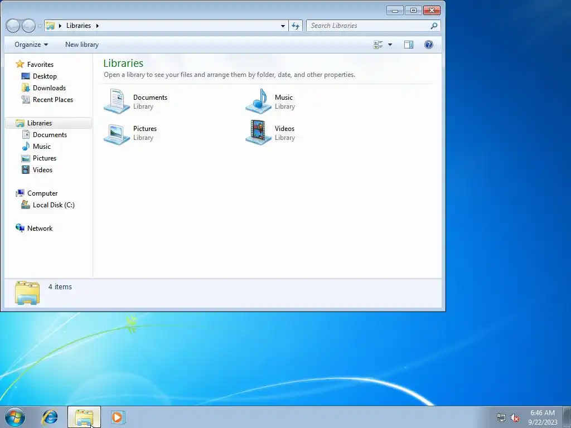571x428 pixels.
Task: Select the Libraries node in navigation pane
Action: [x=49, y=123]
